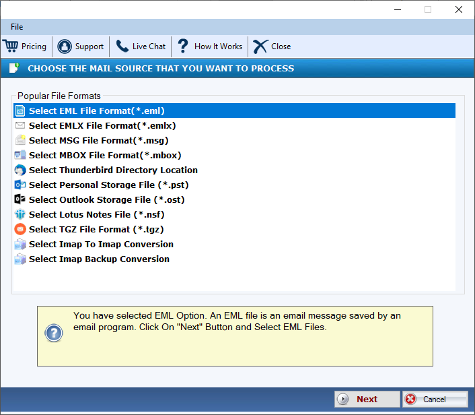This screenshot has height=415, width=475.
Task: Click the MBOX file icon
Action: click(20, 155)
